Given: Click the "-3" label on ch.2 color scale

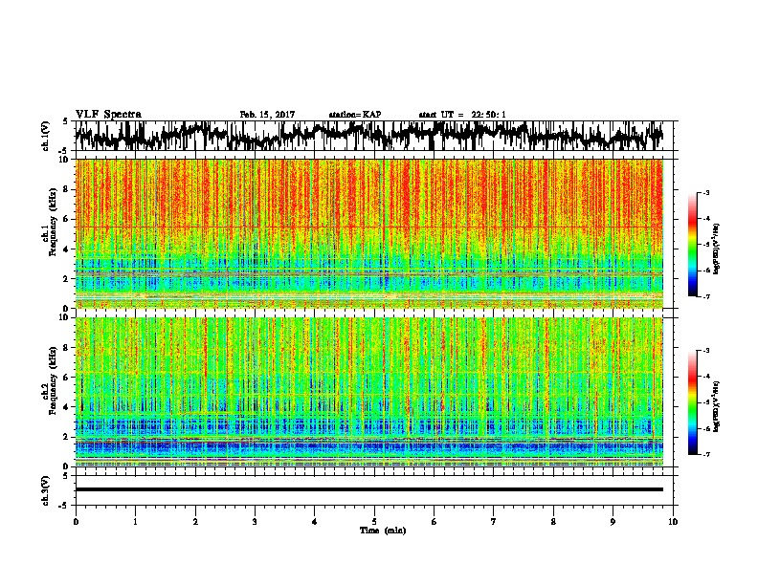Looking at the screenshot, I should 705,351.
